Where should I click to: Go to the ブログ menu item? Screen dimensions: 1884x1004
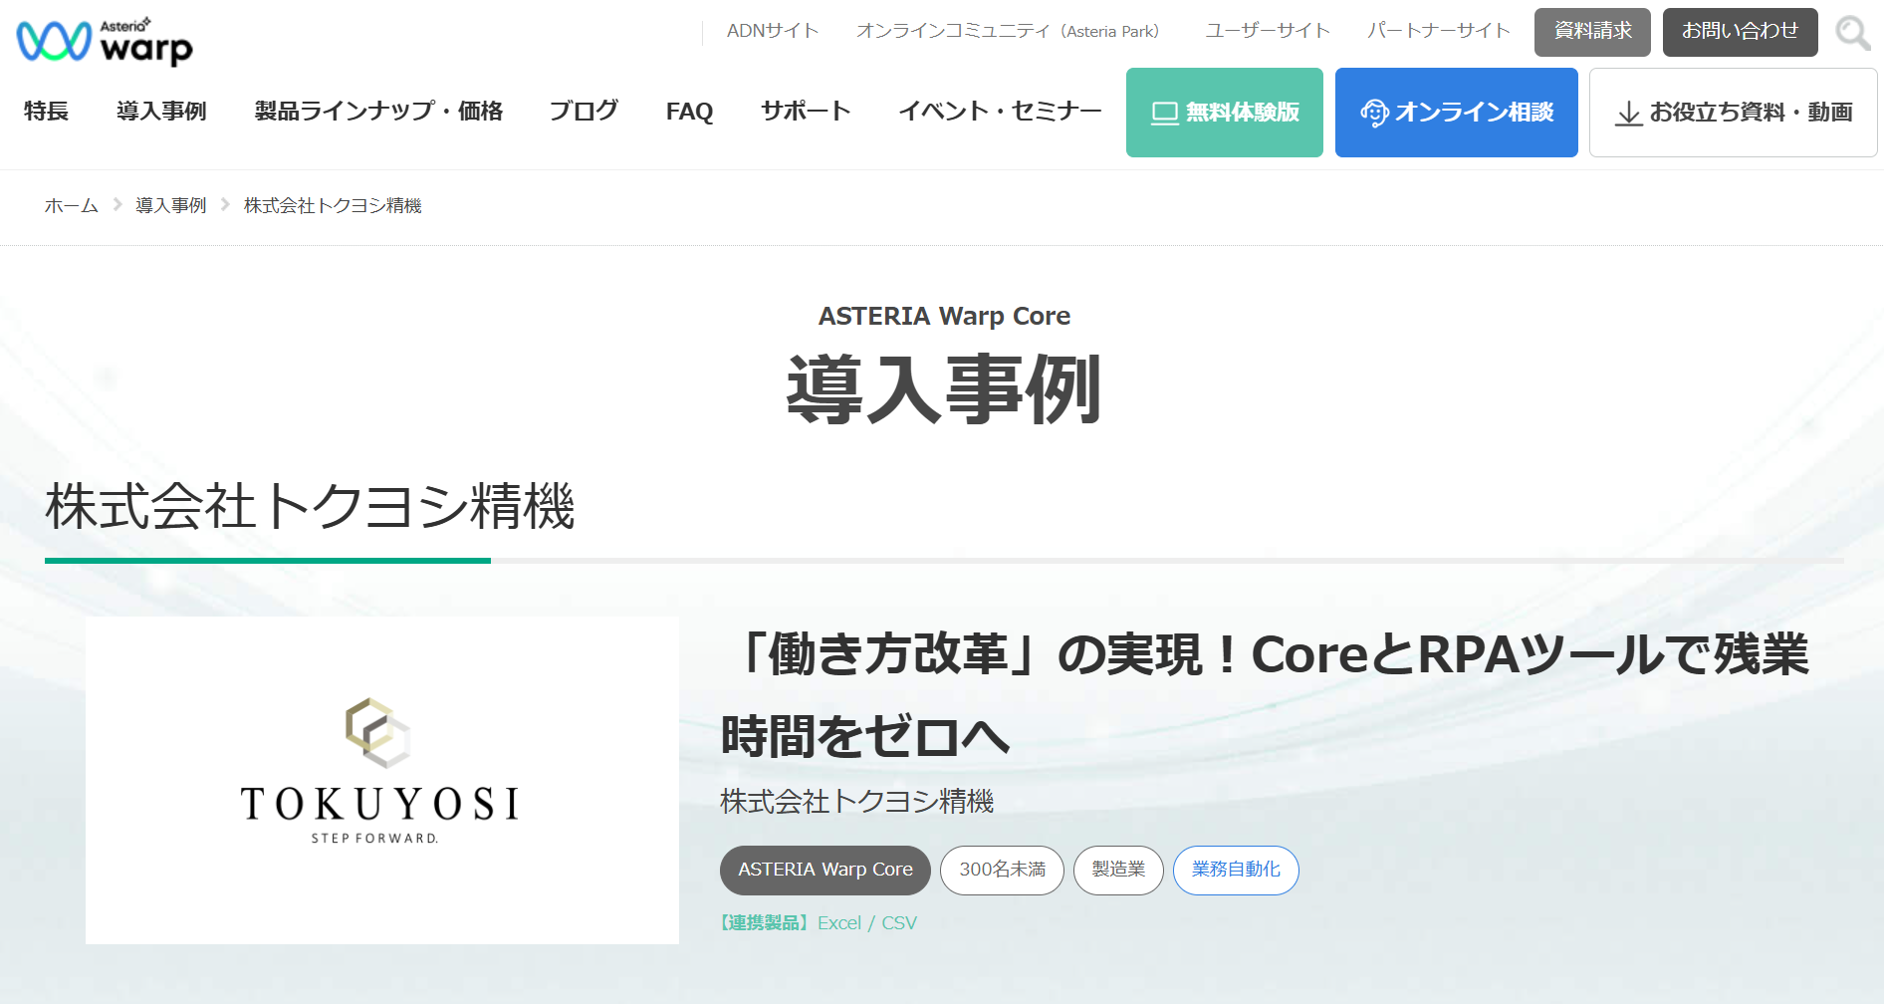click(584, 111)
